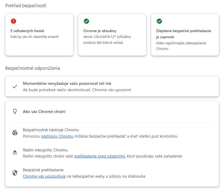Open the prehliadanie pred ostatnými link
Viewport: 223px width, 192px height.
click(x=100, y=156)
